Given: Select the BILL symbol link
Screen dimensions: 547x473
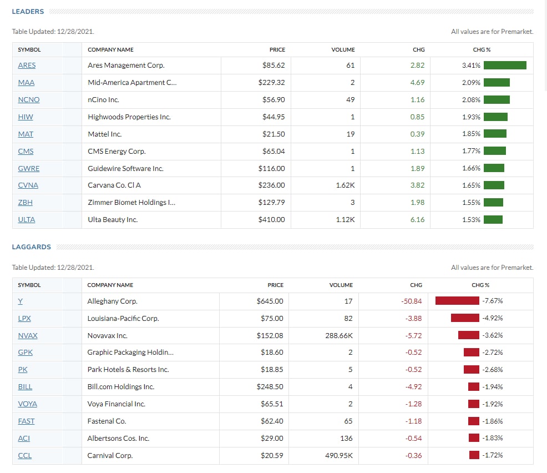Looking at the screenshot, I should 25,387.
